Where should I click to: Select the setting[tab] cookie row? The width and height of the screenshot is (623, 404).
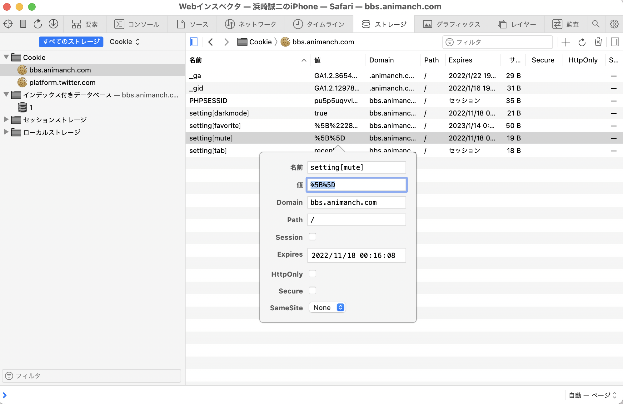click(404, 150)
